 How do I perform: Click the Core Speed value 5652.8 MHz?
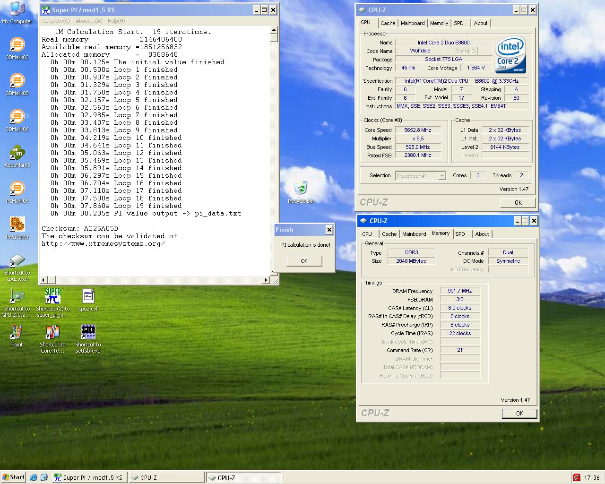[x=418, y=130]
